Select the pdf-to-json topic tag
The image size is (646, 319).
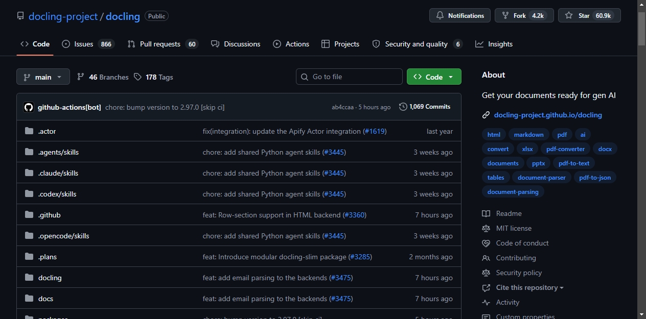coord(595,178)
